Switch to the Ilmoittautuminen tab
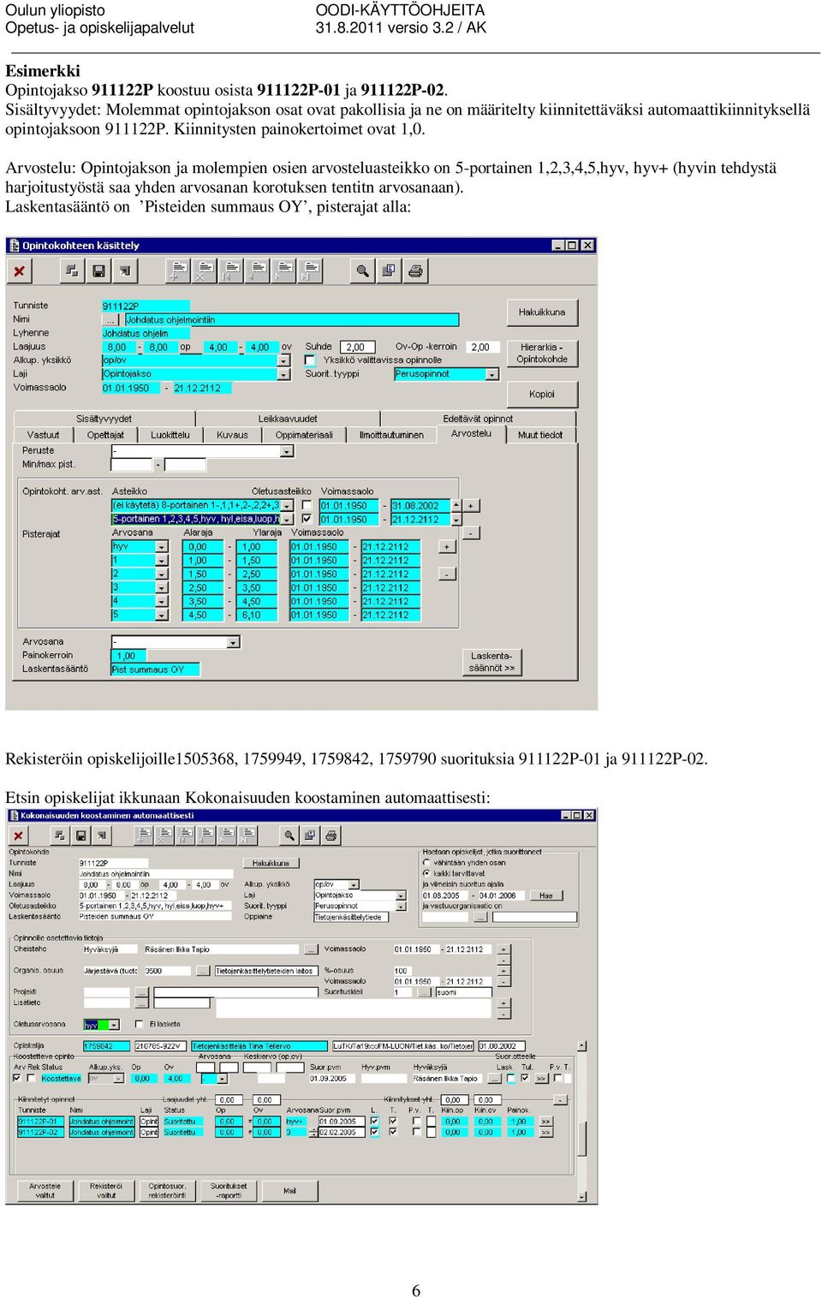Screen dimensions: 822x1297 pyautogui.click(x=392, y=435)
